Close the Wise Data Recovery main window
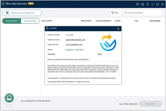 click(163, 4)
